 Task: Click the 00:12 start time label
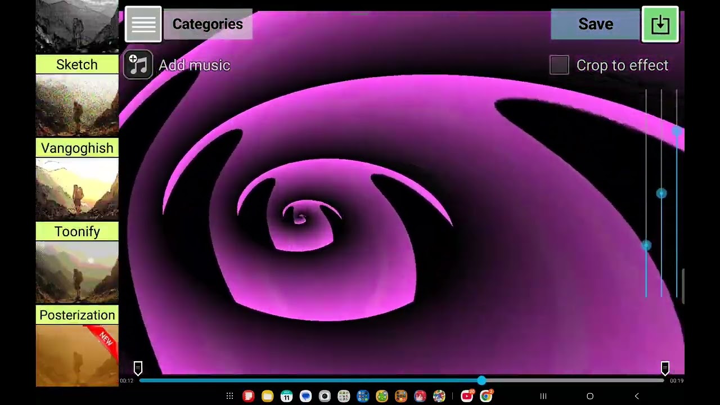pos(127,381)
